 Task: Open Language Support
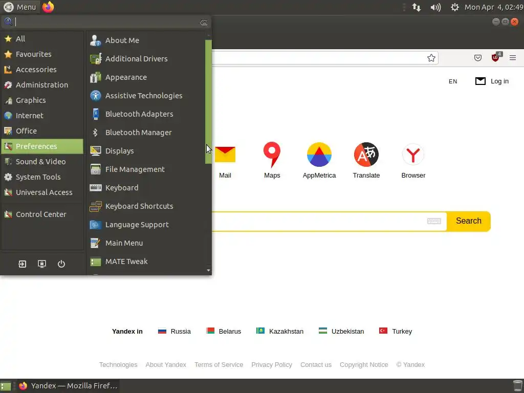146,225
